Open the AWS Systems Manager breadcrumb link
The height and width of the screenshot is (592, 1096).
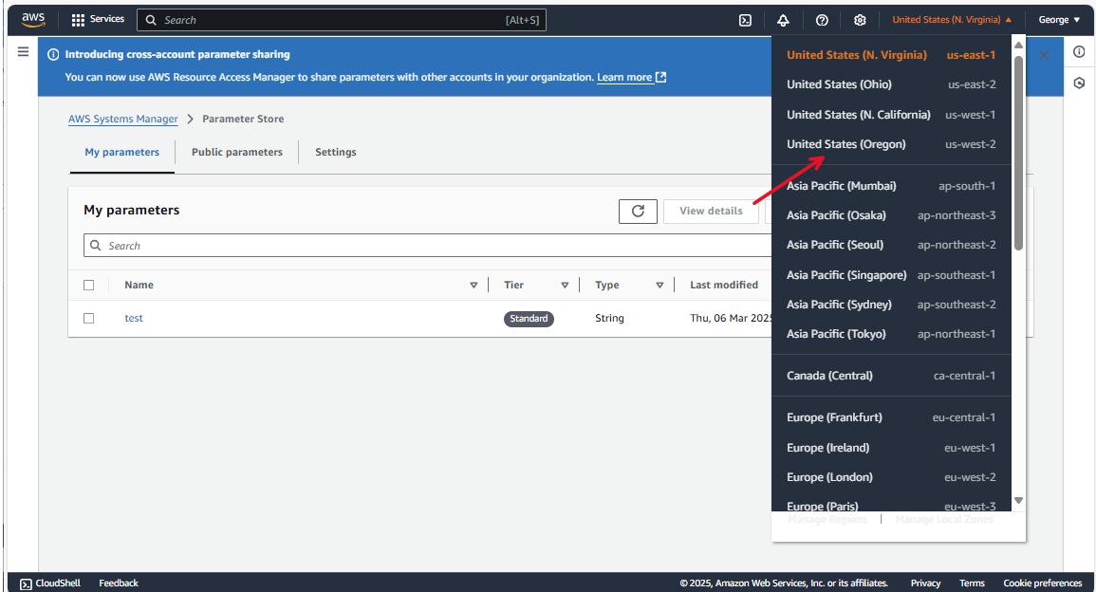click(x=123, y=119)
